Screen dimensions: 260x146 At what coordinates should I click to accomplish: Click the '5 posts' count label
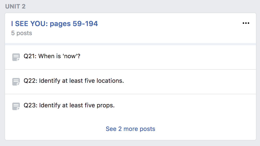22,33
